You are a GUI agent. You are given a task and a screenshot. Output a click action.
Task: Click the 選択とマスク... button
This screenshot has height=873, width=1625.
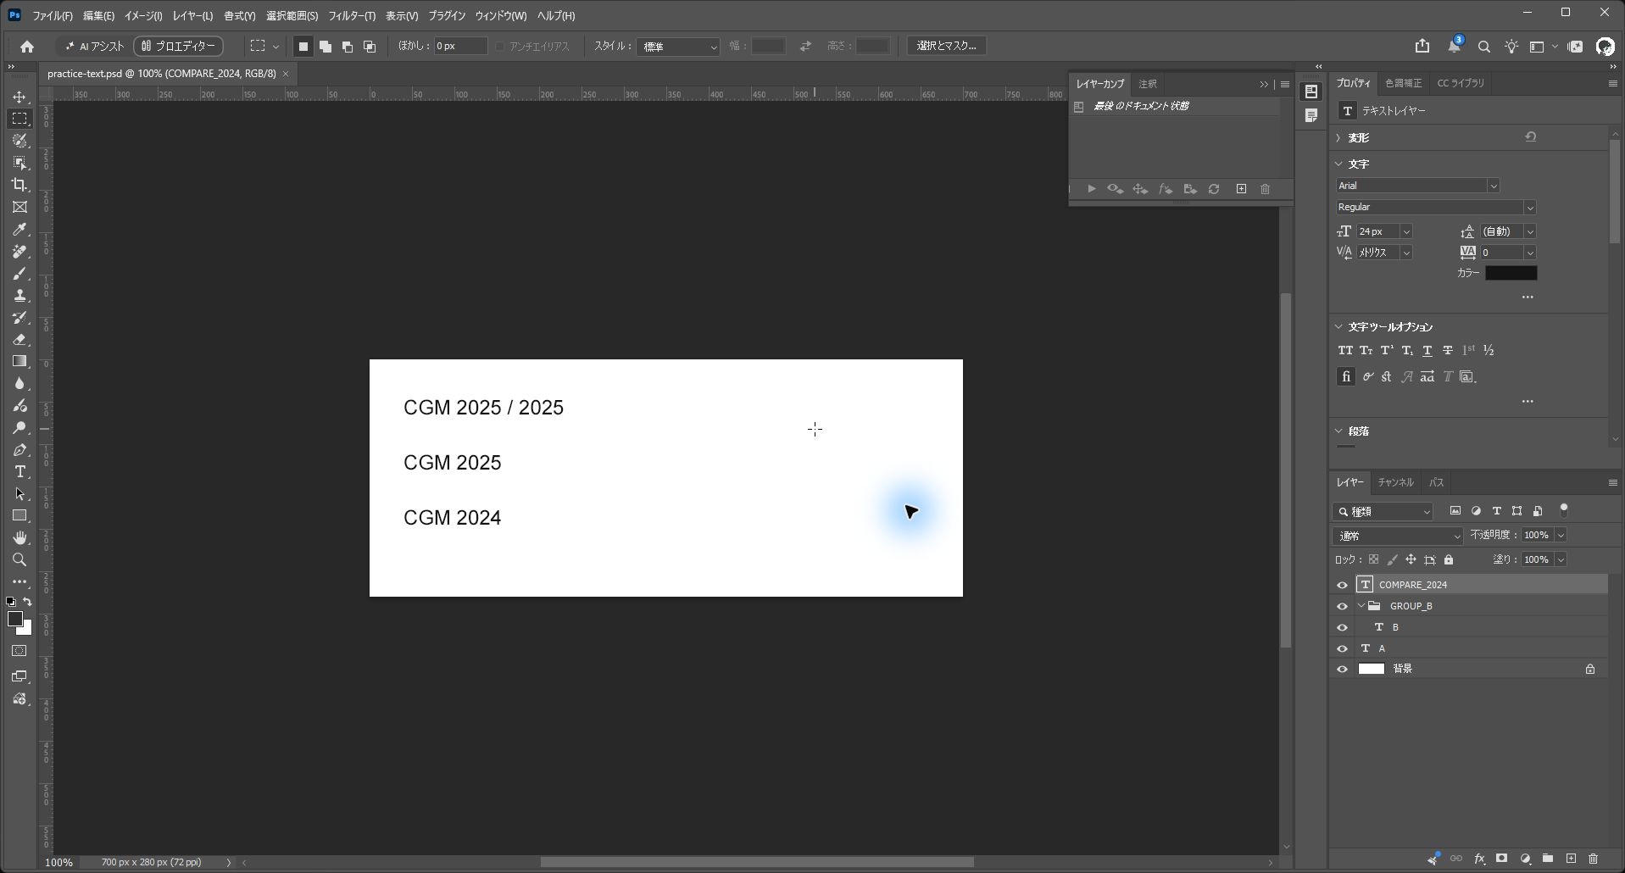[946, 46]
